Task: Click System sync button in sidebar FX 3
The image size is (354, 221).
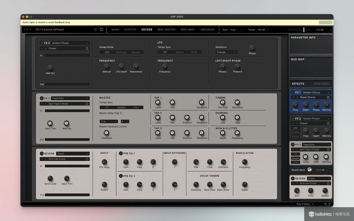Action: (295, 158)
